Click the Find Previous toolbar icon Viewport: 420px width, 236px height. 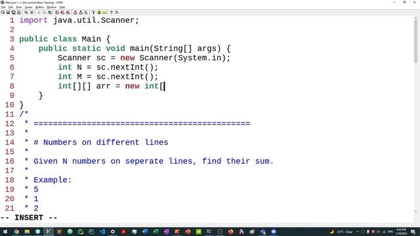(x=68, y=12)
